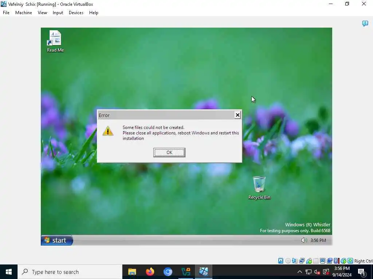Viewport: 373px width, 279px height.
Task: Click OK in the Error dialog
Action: point(169,152)
